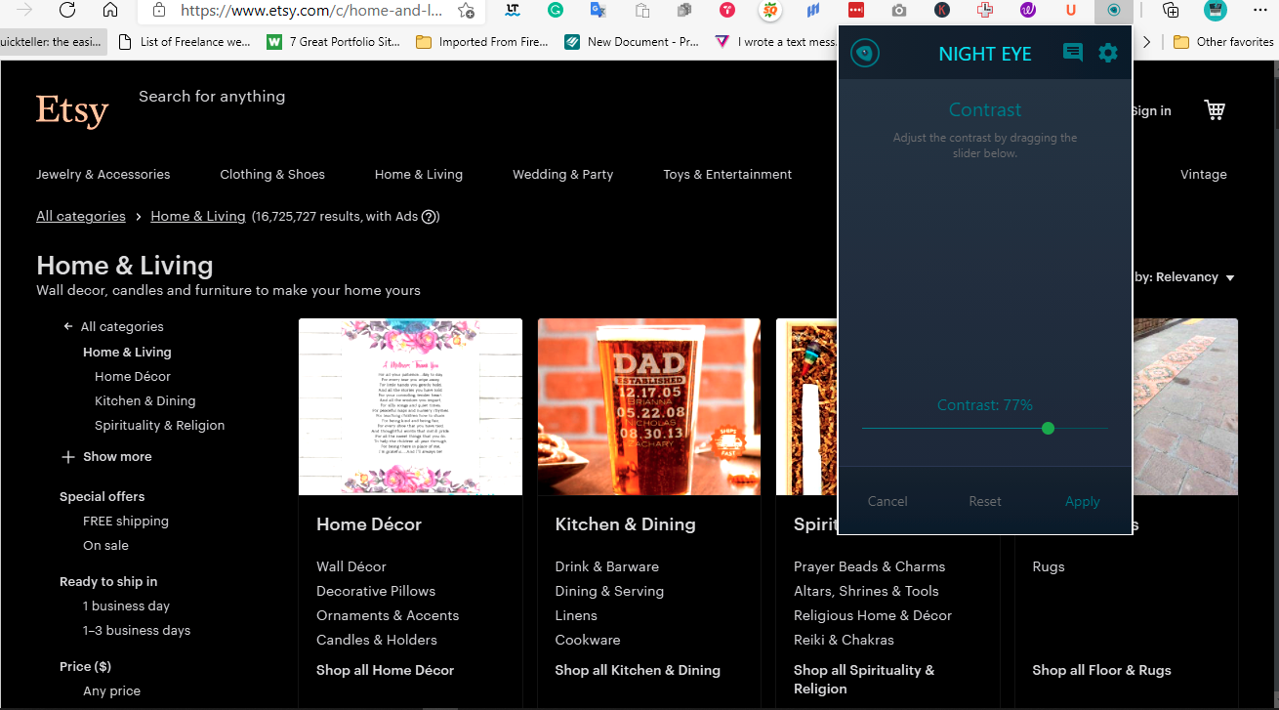The height and width of the screenshot is (710, 1279).
Task: Select 1 business day shipping filter
Action: tap(126, 606)
